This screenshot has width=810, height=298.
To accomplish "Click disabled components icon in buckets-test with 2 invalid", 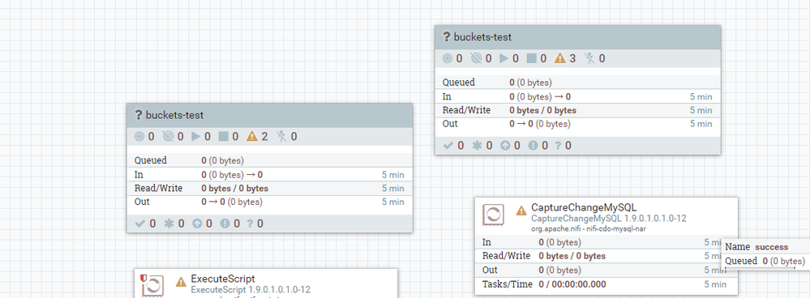I will [282, 137].
